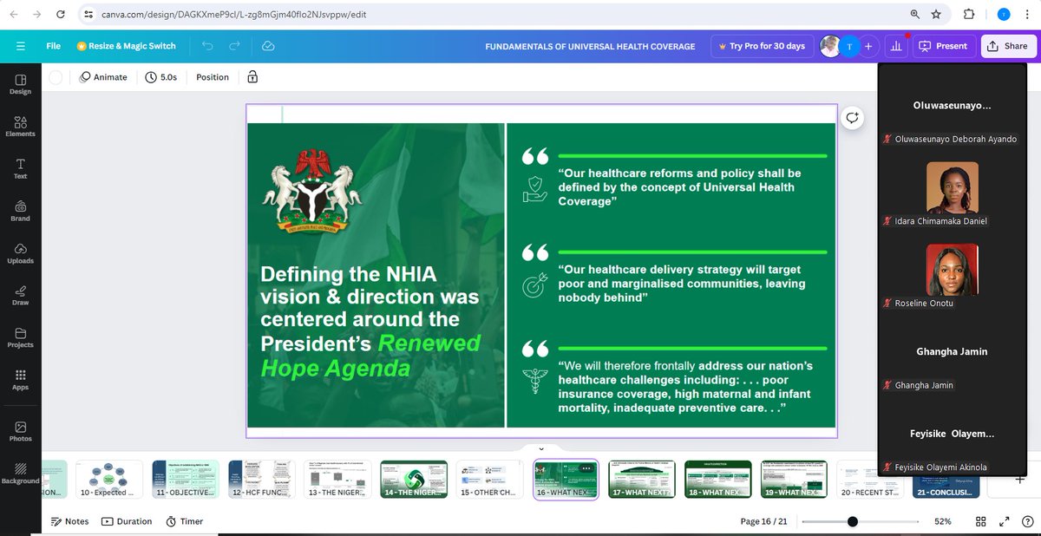1041x536 pixels.
Task: Click the zoom slider handle
Action: tap(853, 521)
